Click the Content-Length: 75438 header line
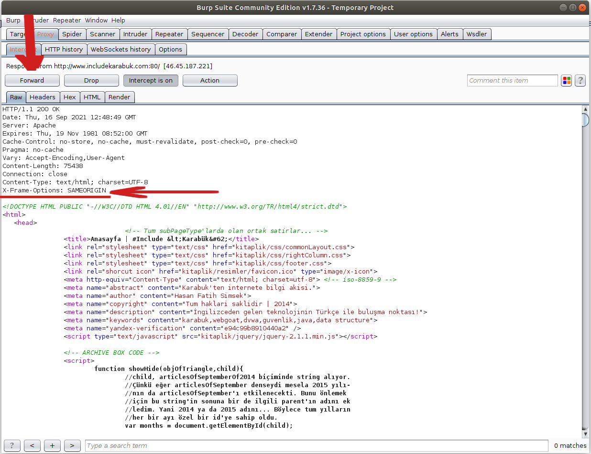The height and width of the screenshot is (454, 591). tap(43, 166)
